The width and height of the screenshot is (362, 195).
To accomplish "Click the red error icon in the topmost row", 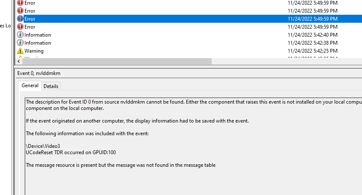I will coord(20,3).
